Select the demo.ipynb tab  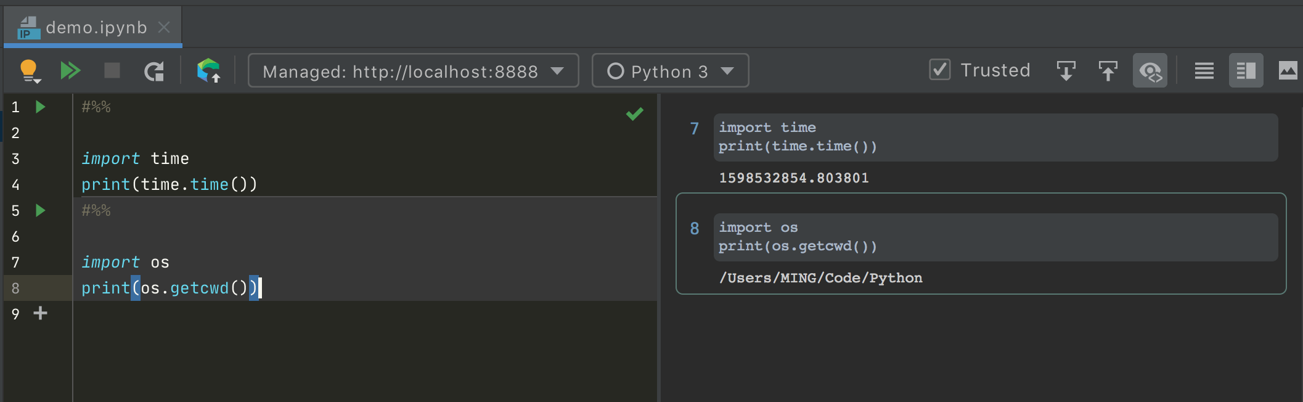(x=96, y=28)
